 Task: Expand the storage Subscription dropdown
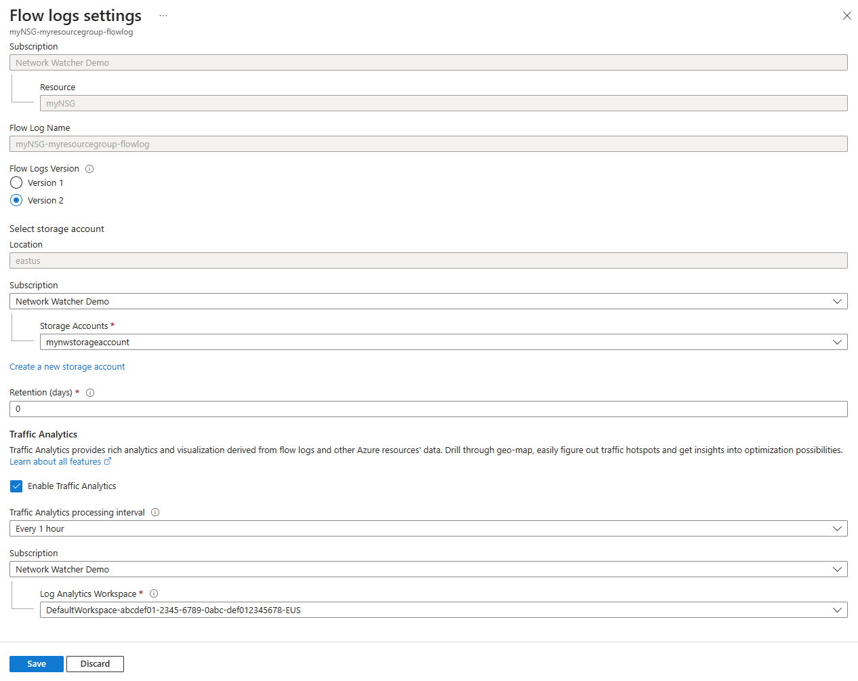428,301
